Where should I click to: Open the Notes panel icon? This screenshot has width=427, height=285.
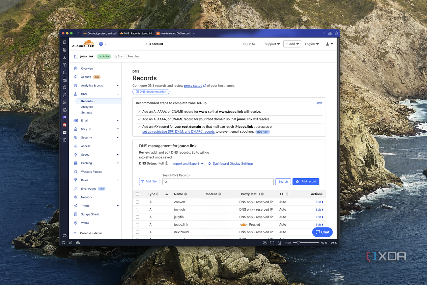pos(65,72)
